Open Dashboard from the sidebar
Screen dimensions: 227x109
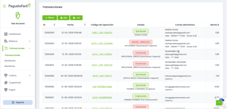15,34
